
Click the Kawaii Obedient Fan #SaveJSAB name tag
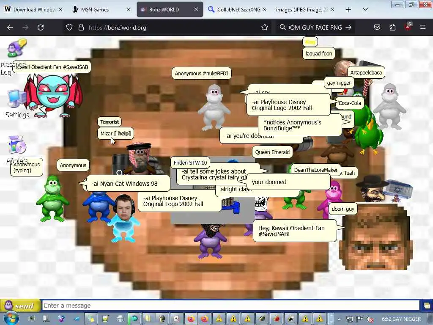(52, 67)
